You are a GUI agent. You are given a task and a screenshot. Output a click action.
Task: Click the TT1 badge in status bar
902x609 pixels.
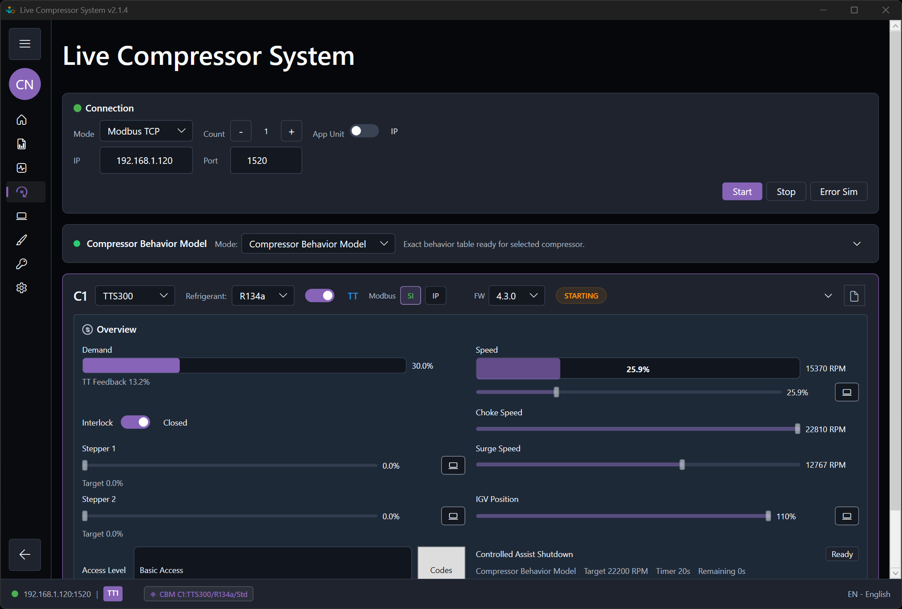tap(113, 594)
